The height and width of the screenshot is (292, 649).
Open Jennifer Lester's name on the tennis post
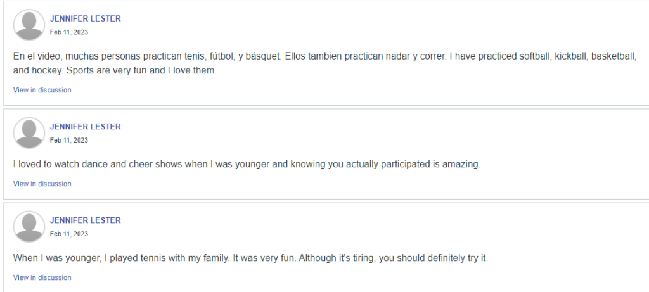pos(85,220)
